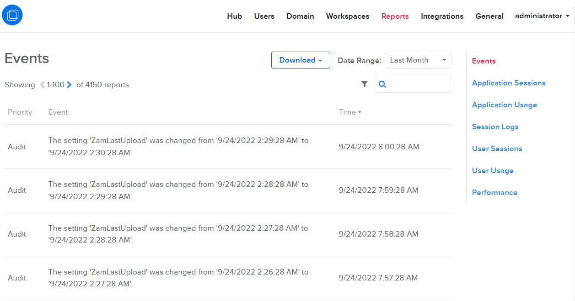Open the Hub menu item
Viewport: 575px width, 301px height.
234,16
